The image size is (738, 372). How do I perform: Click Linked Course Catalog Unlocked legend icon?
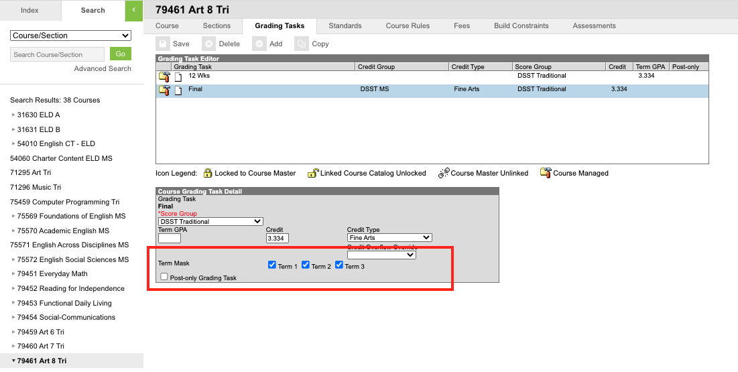tap(313, 174)
